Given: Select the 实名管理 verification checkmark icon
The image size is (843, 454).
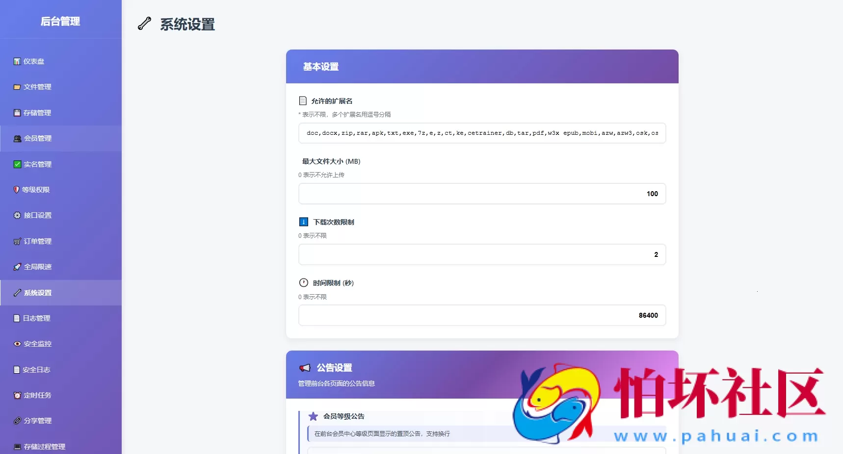Looking at the screenshot, I should pos(16,164).
